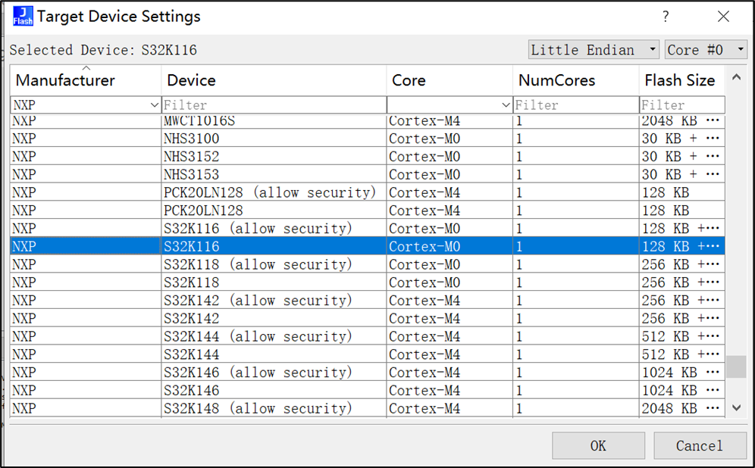Click the Flash Size column header
This screenshot has width=755, height=468.
(680, 80)
